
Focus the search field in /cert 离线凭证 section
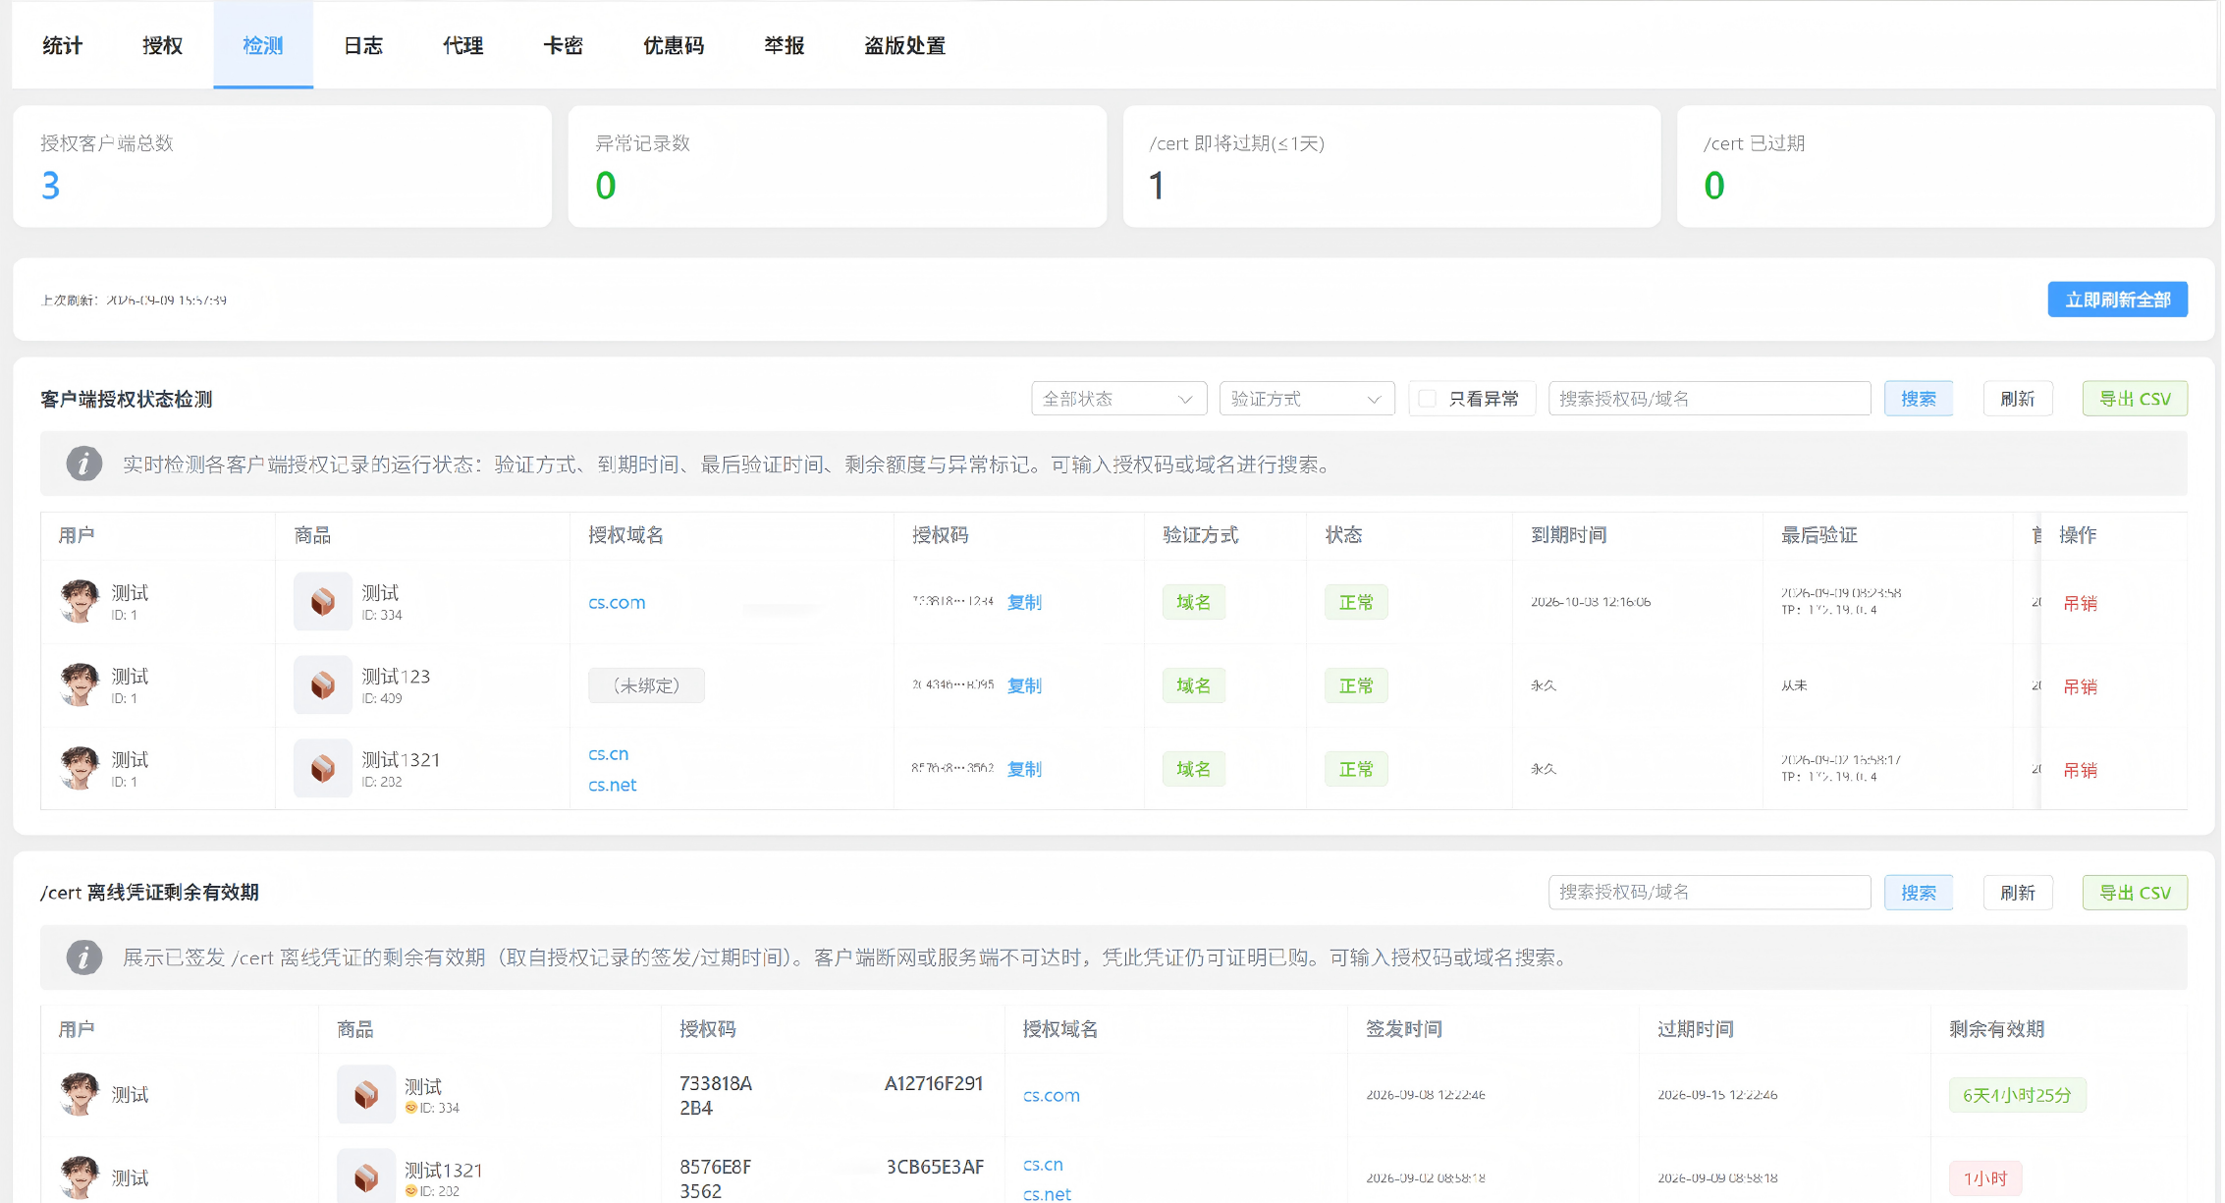(1709, 892)
